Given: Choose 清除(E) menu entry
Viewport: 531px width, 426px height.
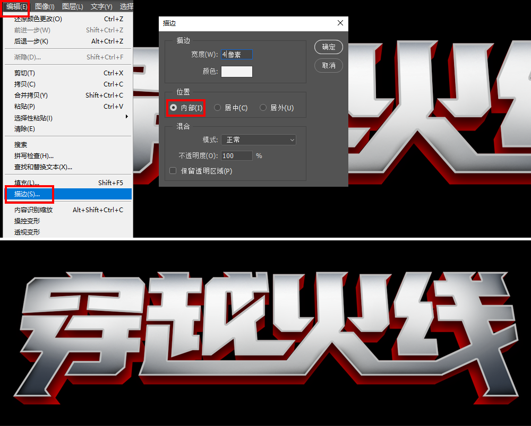Looking at the screenshot, I should pyautogui.click(x=68, y=129).
